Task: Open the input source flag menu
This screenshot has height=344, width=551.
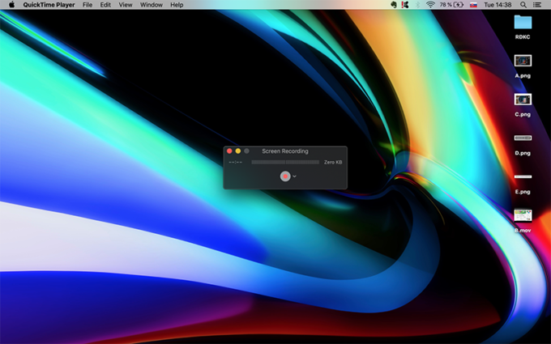Action: coord(473,5)
